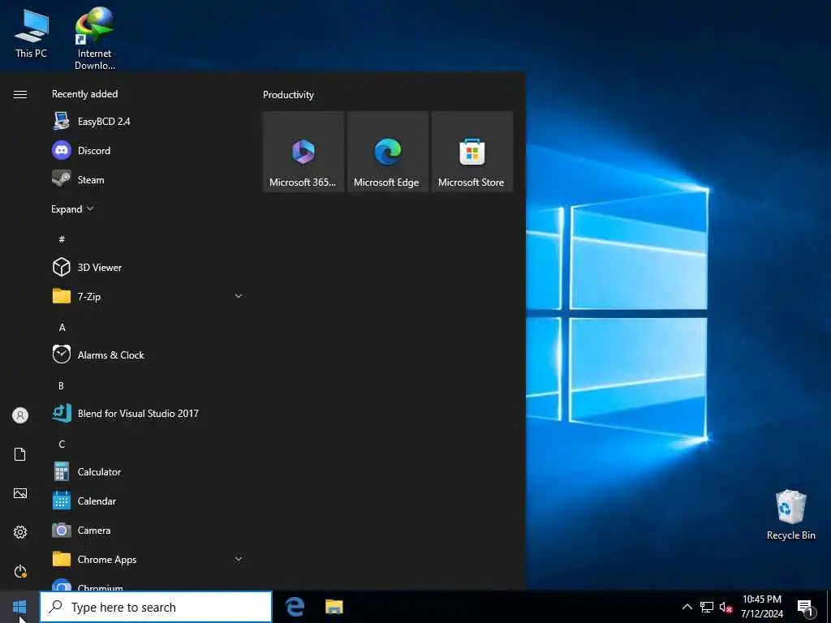
Task: Click the Windows Start button
Action: 19,607
